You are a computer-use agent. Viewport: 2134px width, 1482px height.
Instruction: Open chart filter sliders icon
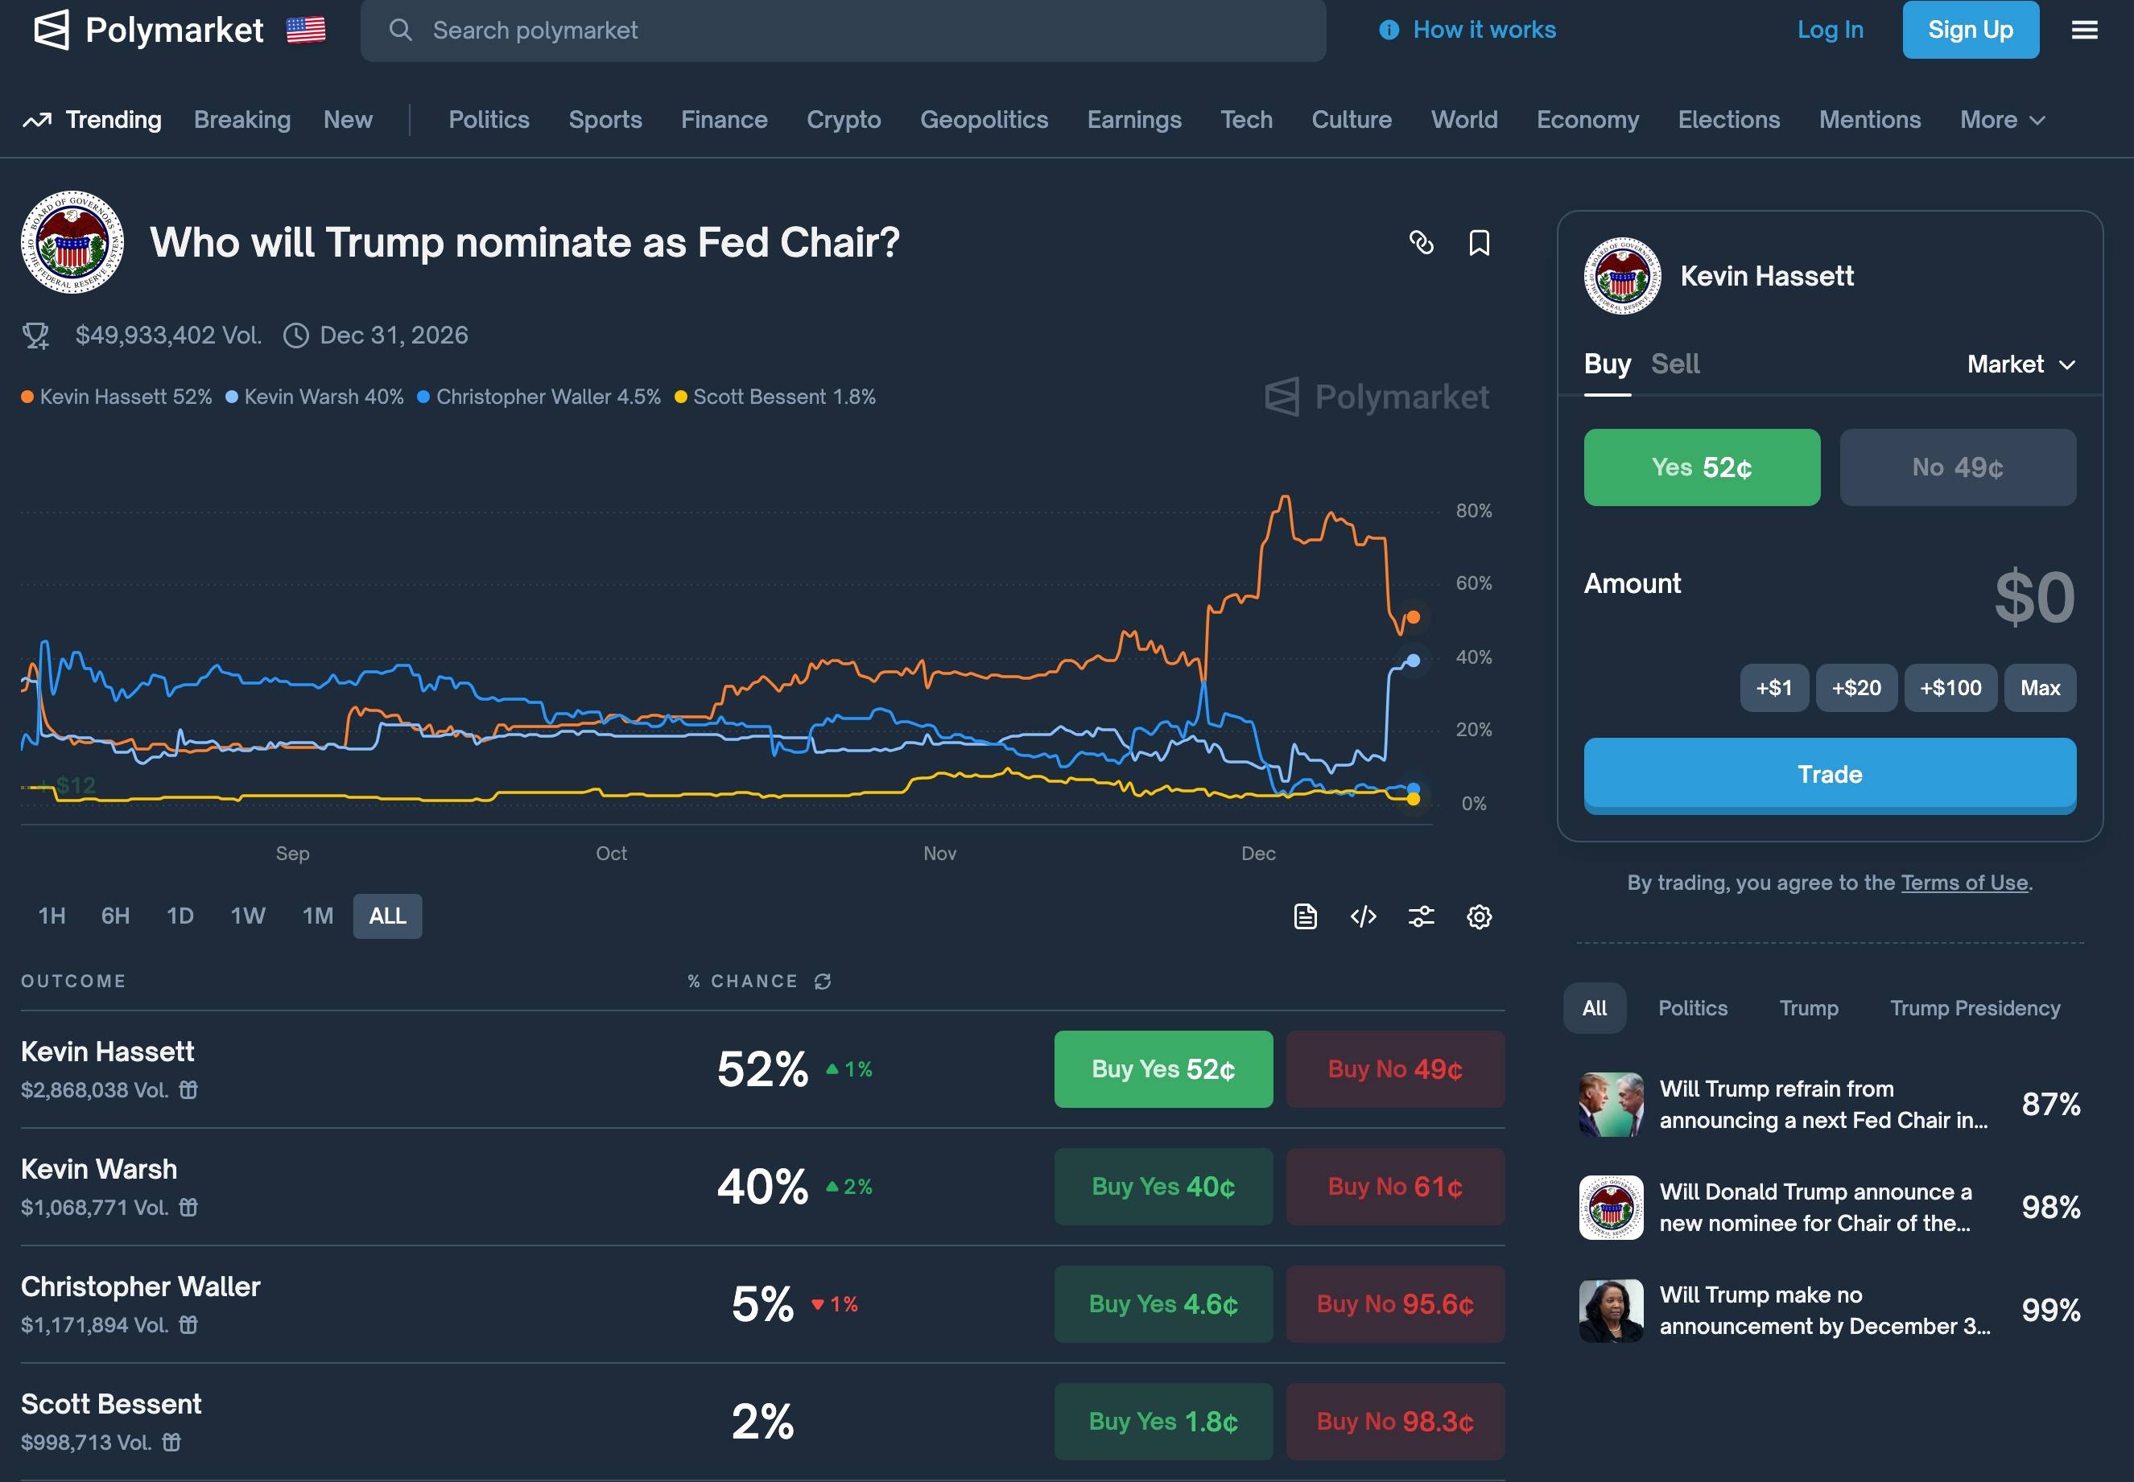click(1422, 916)
